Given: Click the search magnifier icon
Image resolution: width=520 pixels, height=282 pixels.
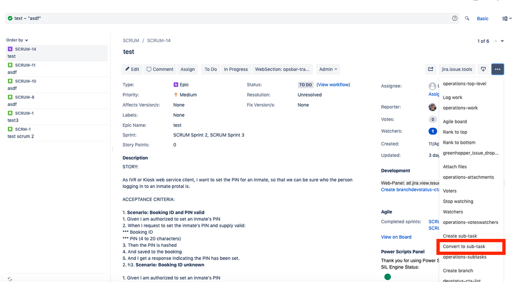Looking at the screenshot, I should click(x=467, y=18).
